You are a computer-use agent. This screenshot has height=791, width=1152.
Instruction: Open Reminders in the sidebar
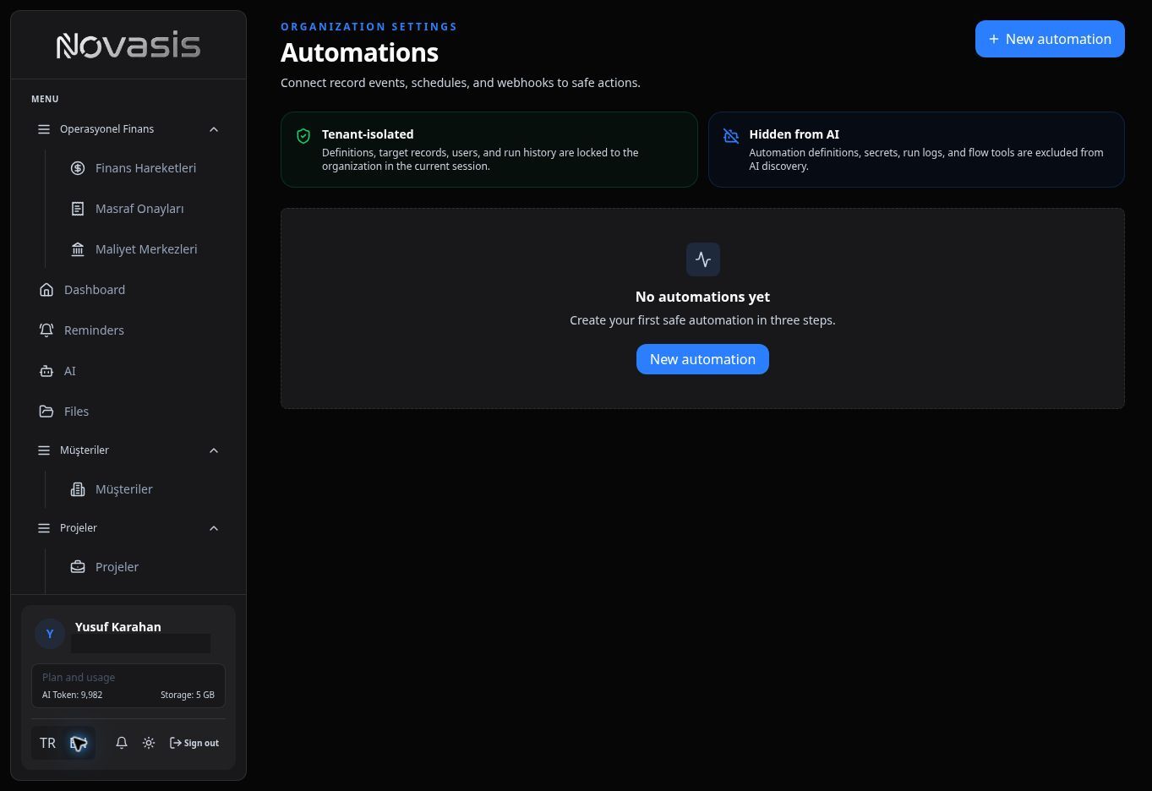(x=128, y=330)
